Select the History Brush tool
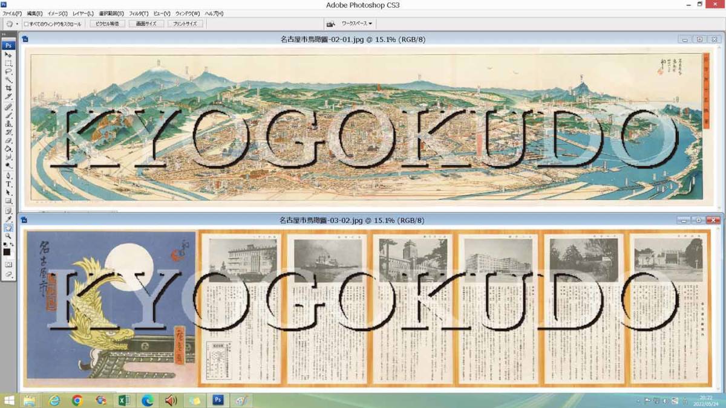The height and width of the screenshot is (408, 726). tap(8, 132)
